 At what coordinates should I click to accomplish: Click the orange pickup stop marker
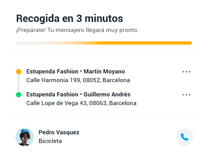point(18,72)
